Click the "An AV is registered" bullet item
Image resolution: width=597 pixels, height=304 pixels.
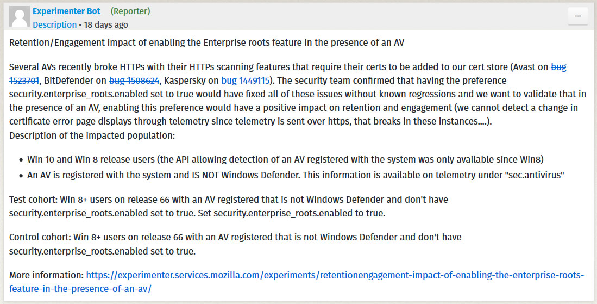(296, 175)
